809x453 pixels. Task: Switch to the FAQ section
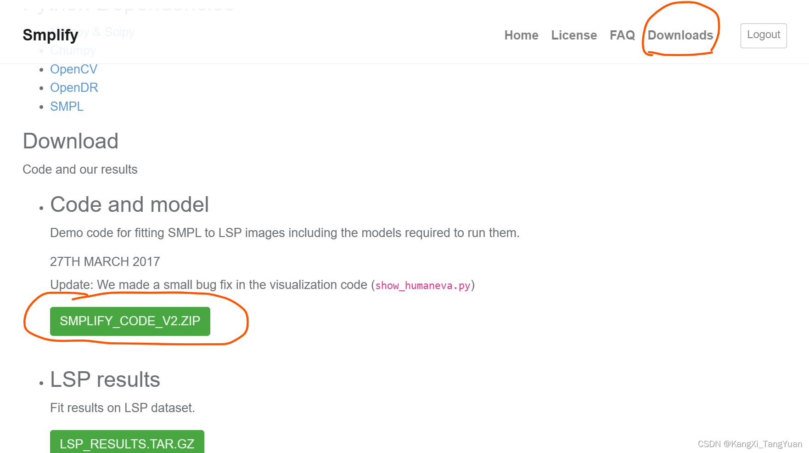(622, 35)
